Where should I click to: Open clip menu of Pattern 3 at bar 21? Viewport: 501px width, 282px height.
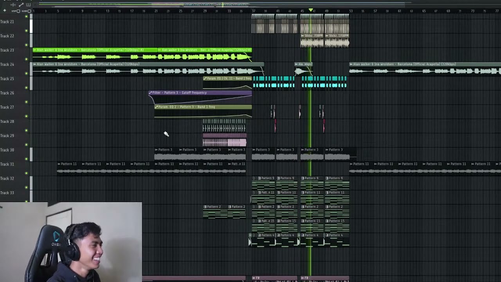(x=157, y=150)
